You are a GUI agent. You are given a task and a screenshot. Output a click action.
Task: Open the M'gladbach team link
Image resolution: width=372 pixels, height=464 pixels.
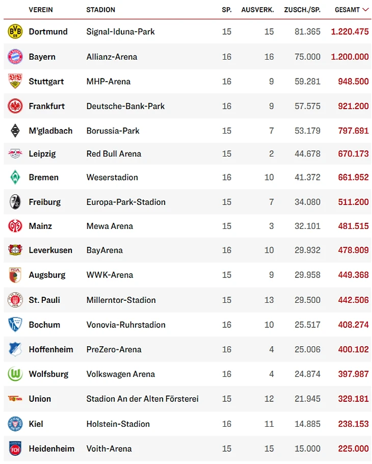point(50,131)
